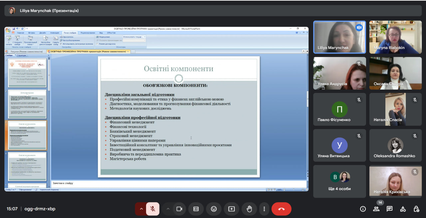
Task: Show the people list with 14 participants
Action: [376, 209]
